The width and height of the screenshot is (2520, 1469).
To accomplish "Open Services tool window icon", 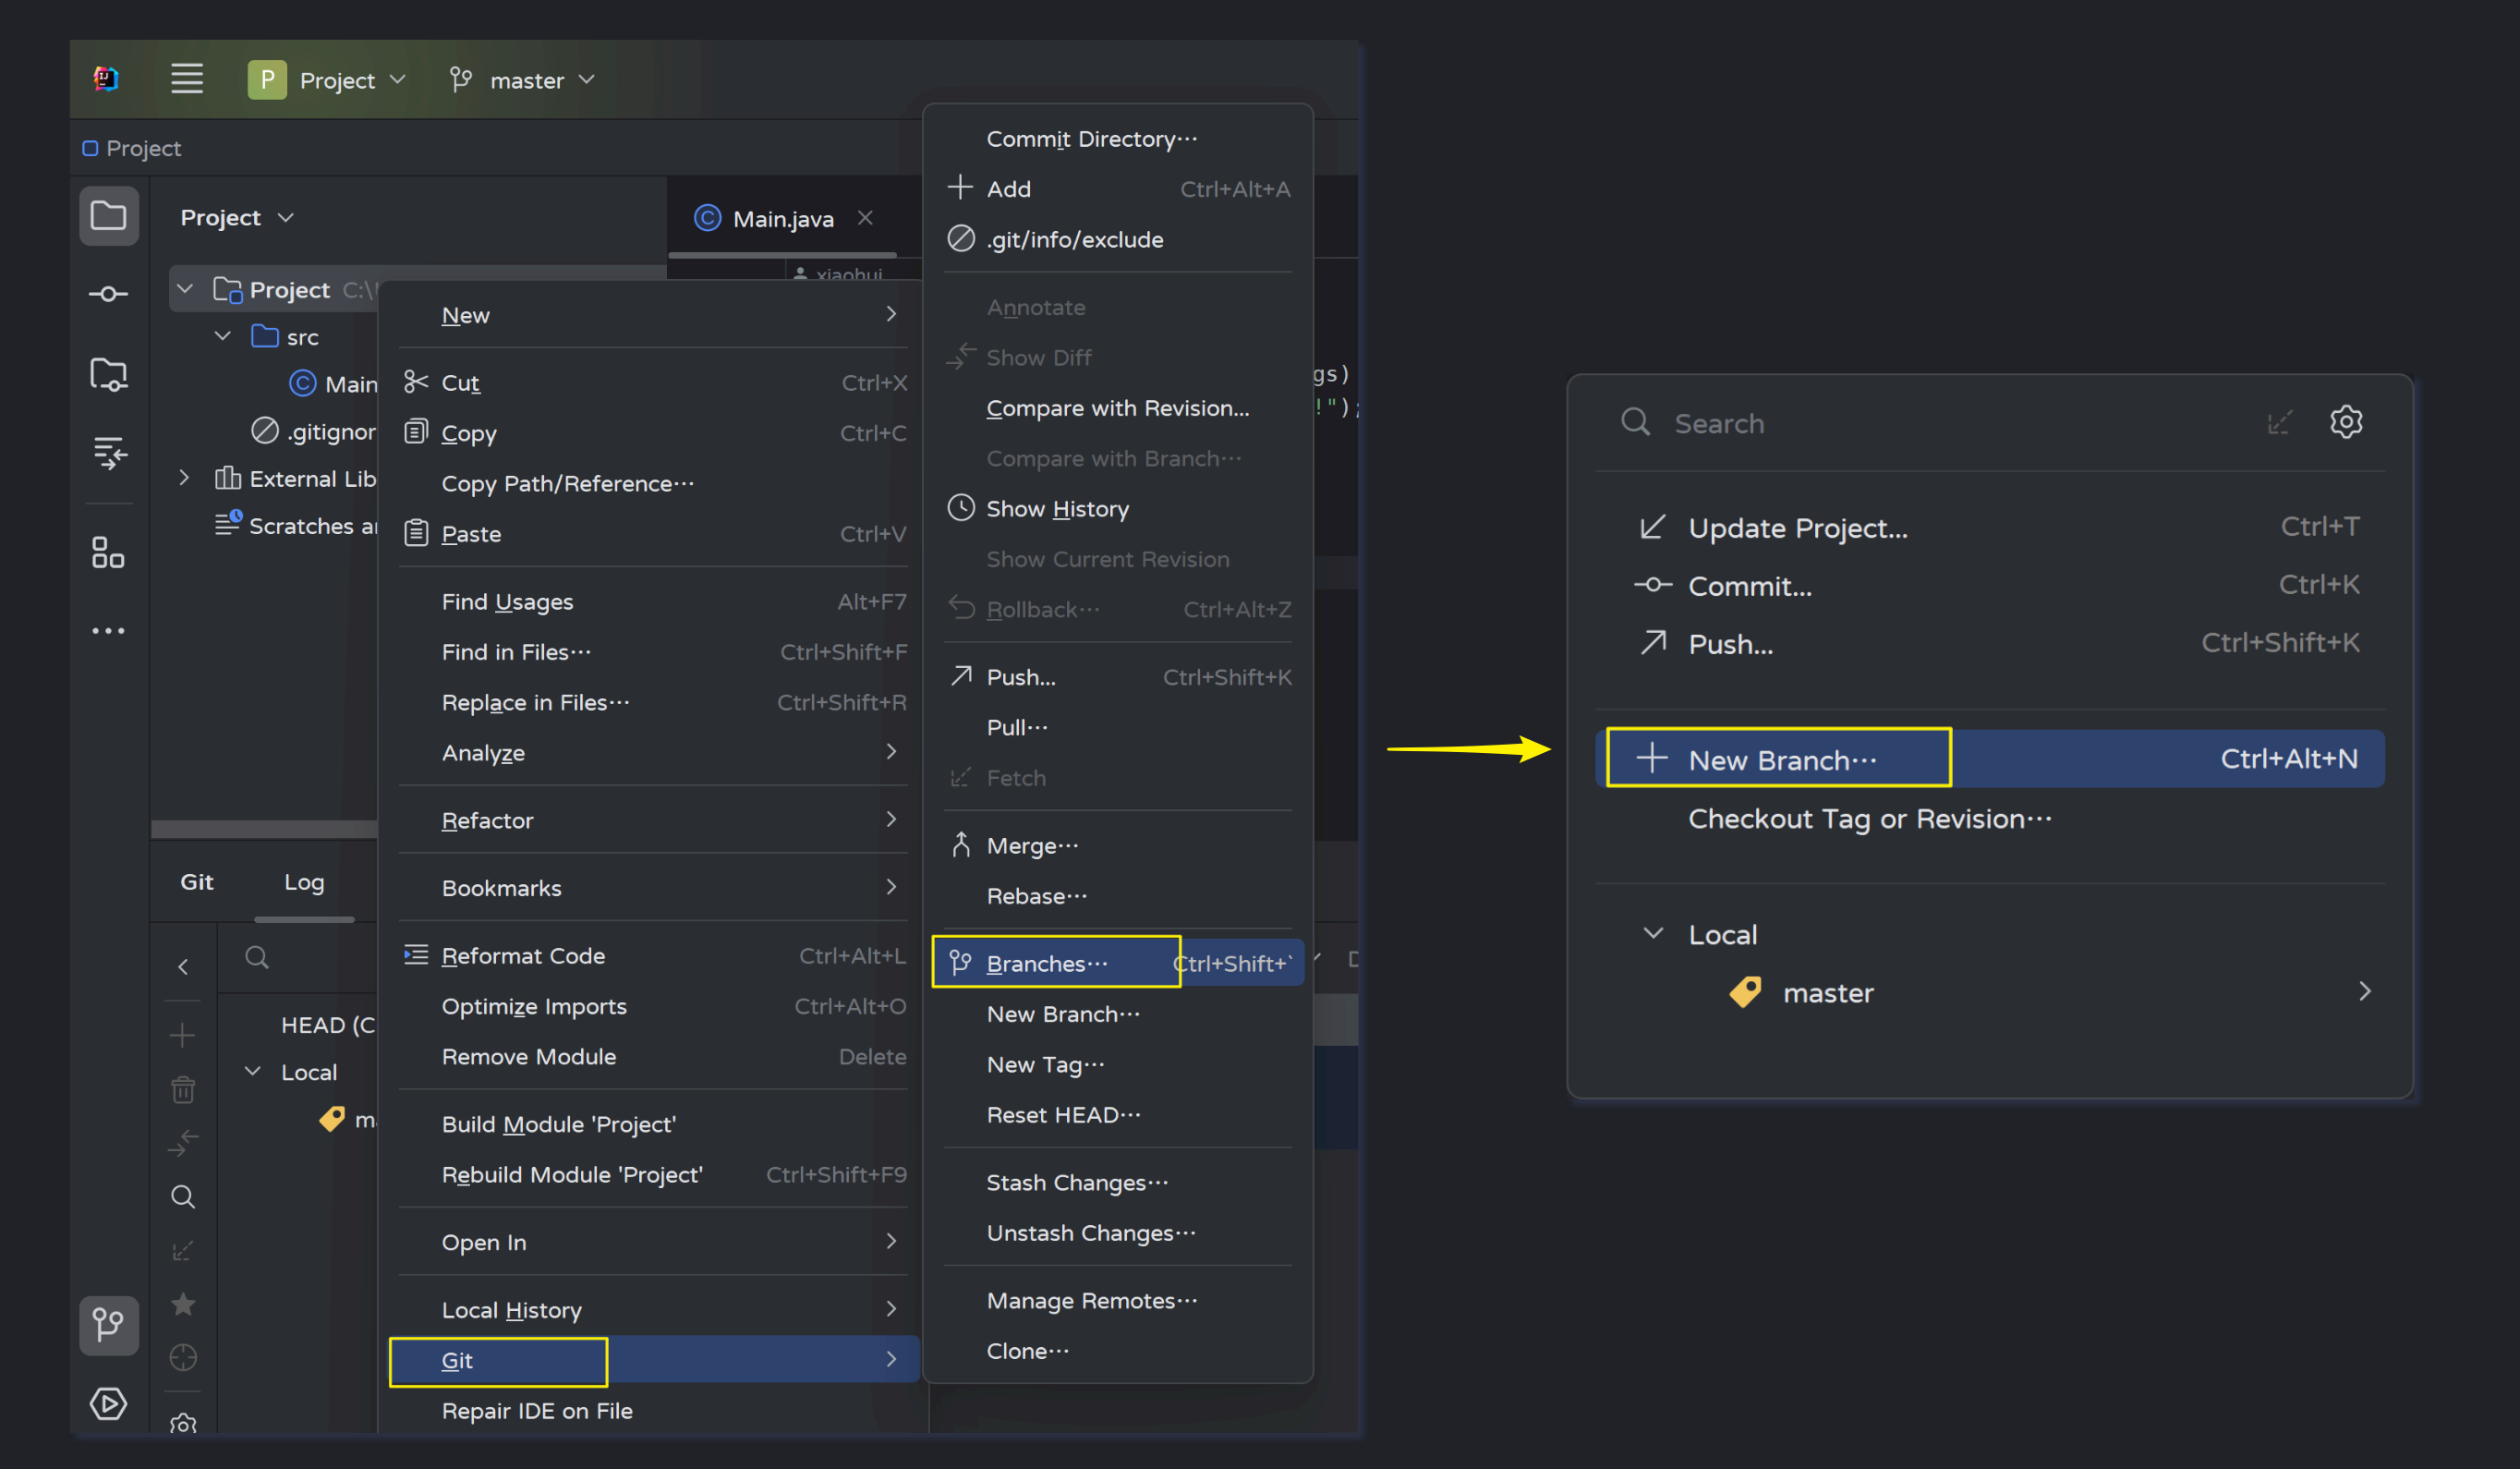I will [x=108, y=1403].
